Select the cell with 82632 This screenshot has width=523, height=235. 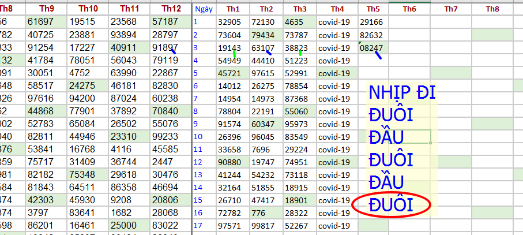373,35
